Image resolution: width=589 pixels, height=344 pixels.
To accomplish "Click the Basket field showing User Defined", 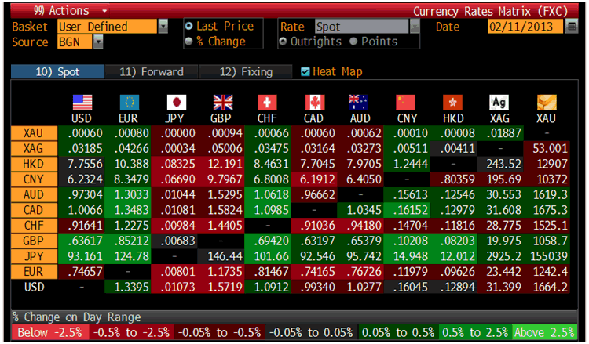I will pos(107,26).
